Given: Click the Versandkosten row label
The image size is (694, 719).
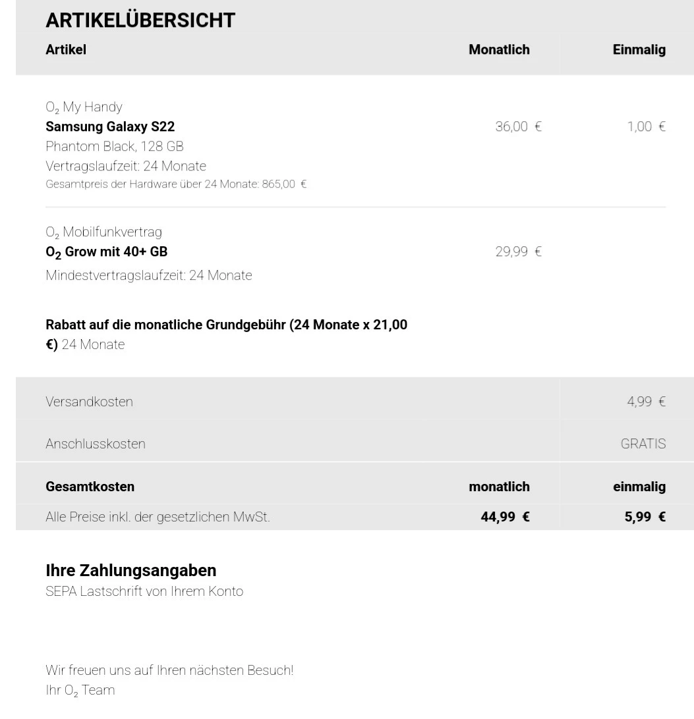Looking at the screenshot, I should click(89, 402).
